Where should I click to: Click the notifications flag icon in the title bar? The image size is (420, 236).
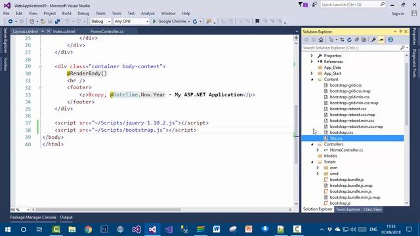pyautogui.click(x=303, y=5)
